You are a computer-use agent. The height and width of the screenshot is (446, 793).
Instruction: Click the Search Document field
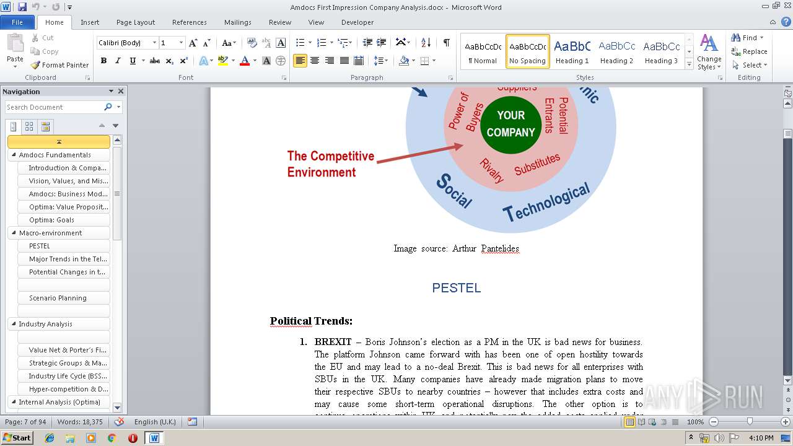coord(55,107)
